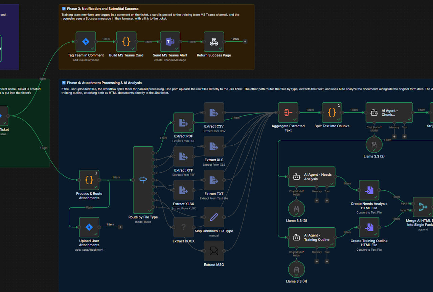Screen dimensions: 433x292
Task: Click the 'append' label under Merge node
Action: coord(423,229)
